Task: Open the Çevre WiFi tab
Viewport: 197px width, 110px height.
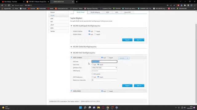Action: [127, 12]
